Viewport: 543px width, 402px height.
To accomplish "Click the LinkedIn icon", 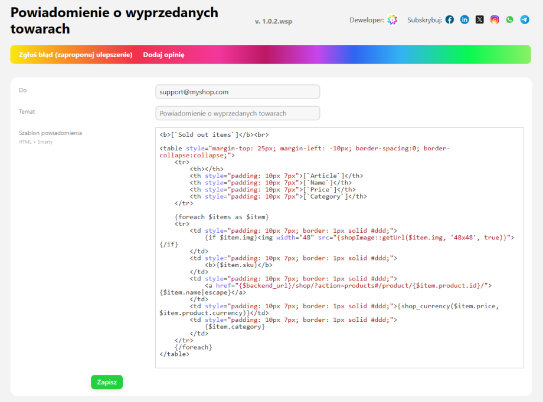I will [465, 19].
